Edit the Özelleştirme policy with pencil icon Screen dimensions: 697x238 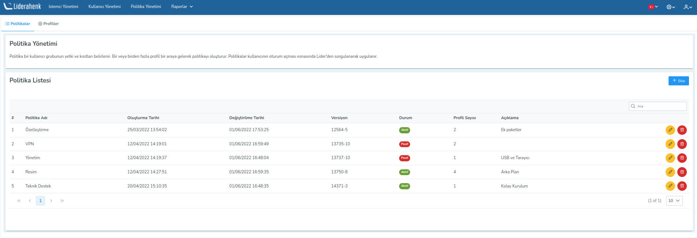click(x=670, y=130)
